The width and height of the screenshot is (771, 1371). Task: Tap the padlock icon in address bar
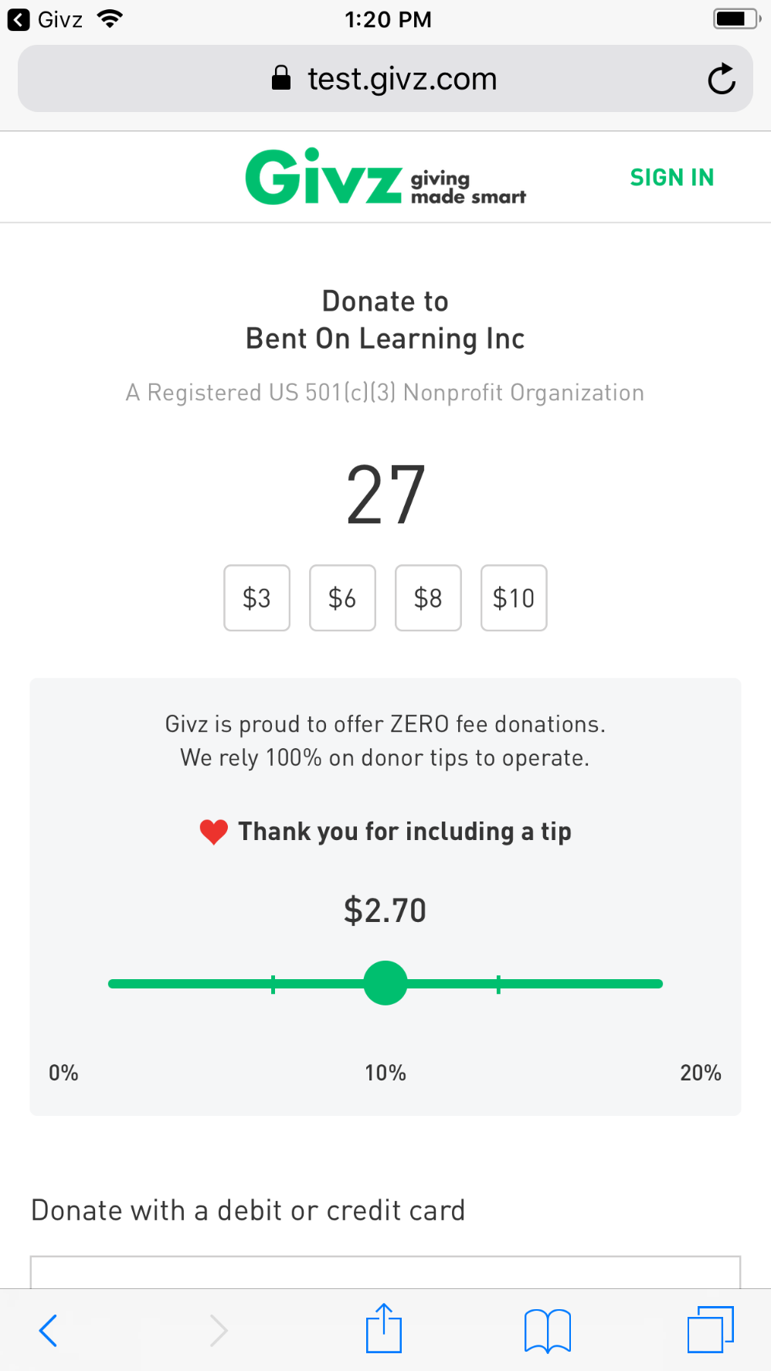coord(281,78)
